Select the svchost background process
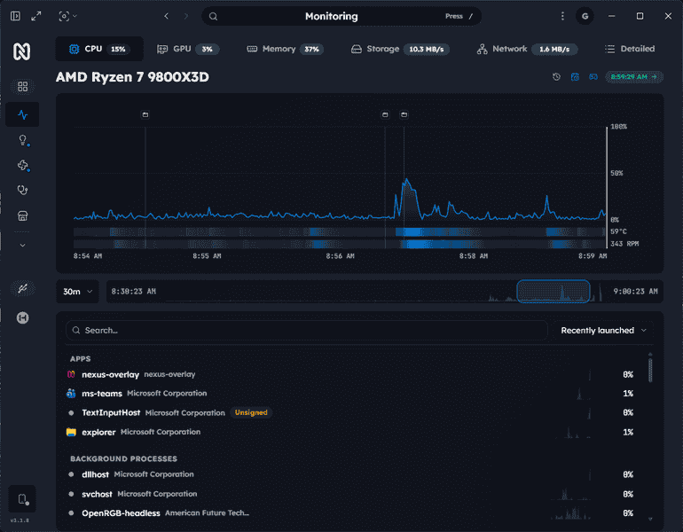 tap(353, 494)
